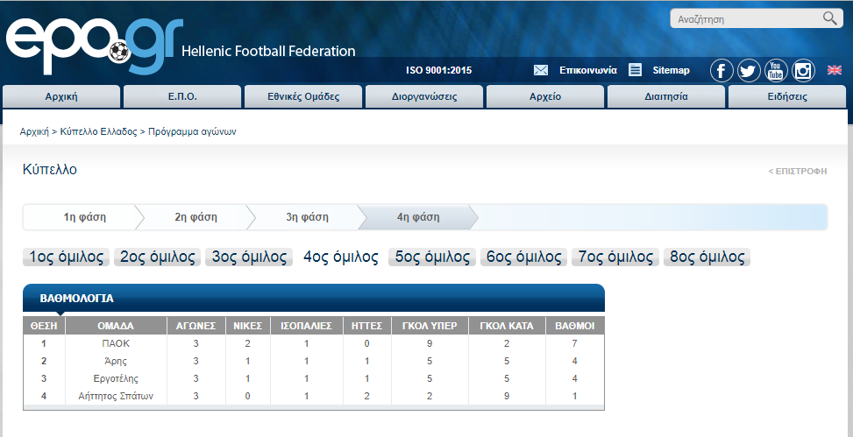Viewport: 853px width, 437px height.
Task: Switch language with the UK flag
Action: coord(834,69)
